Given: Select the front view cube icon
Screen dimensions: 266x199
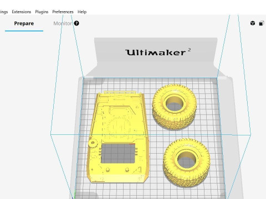Looking at the screenshot, I should (x=262, y=23).
